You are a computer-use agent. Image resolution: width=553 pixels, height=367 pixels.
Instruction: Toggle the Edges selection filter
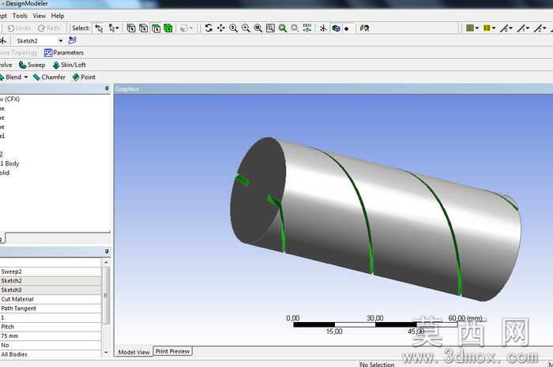(x=144, y=28)
